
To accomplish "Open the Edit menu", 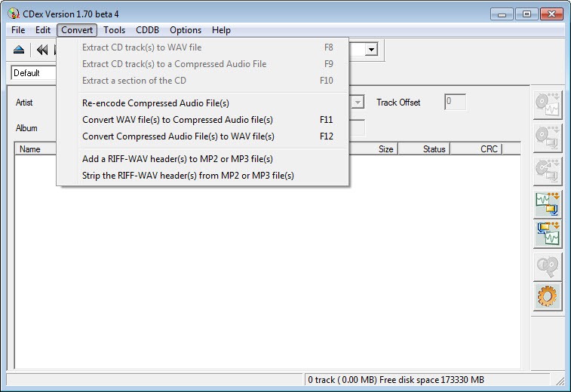I will (x=42, y=30).
